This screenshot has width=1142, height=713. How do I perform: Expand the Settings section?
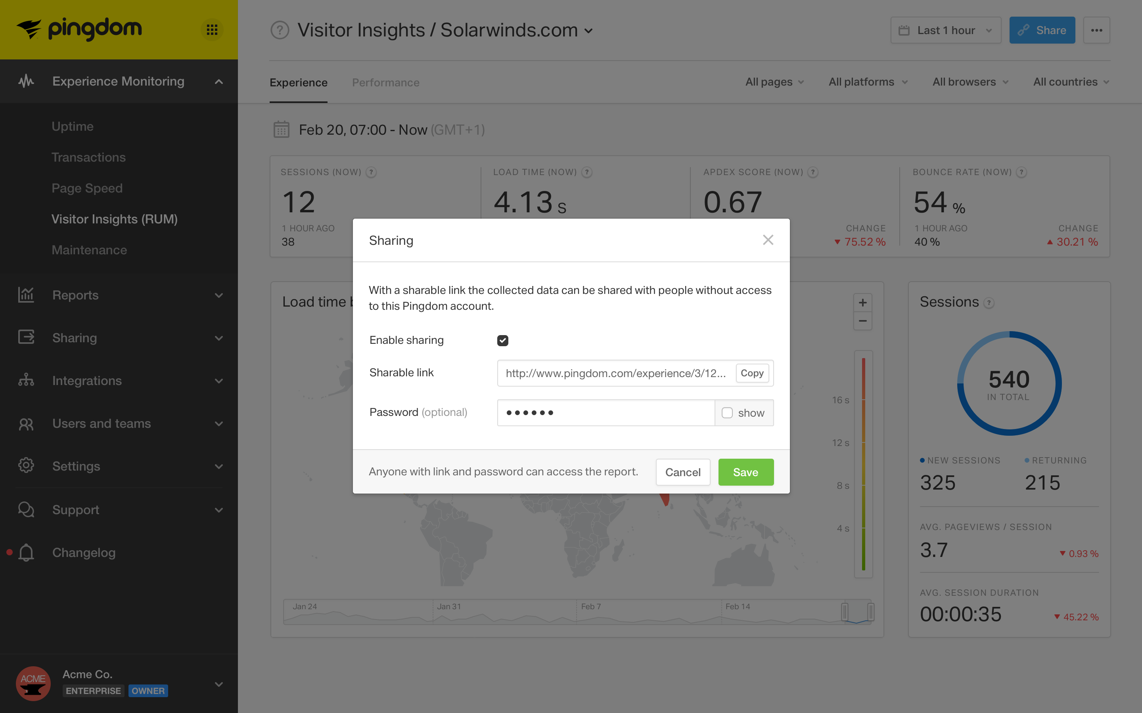[218, 466]
